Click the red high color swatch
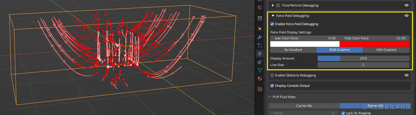 pyautogui.click(x=374, y=44)
